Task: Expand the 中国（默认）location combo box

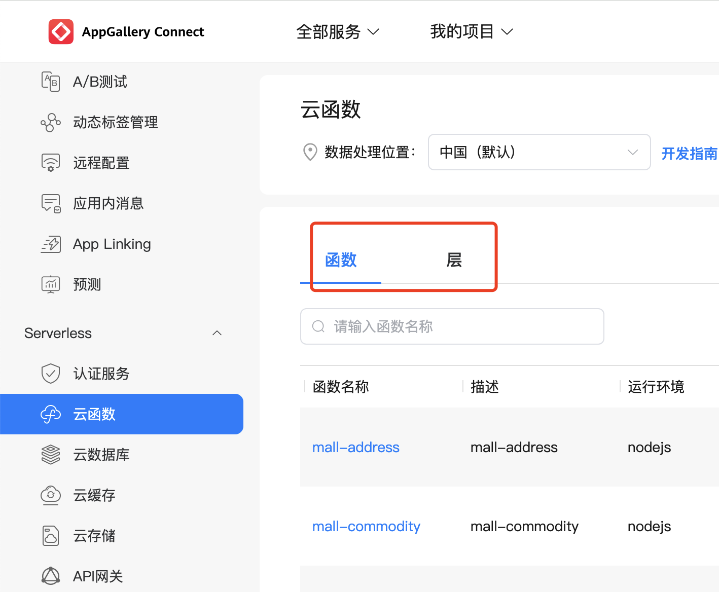Action: [540, 152]
